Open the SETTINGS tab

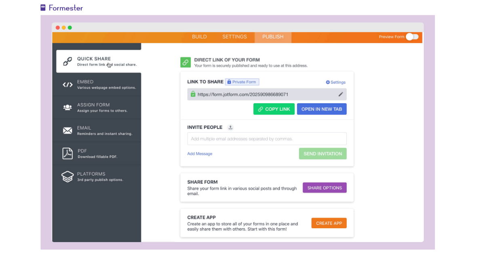(234, 36)
